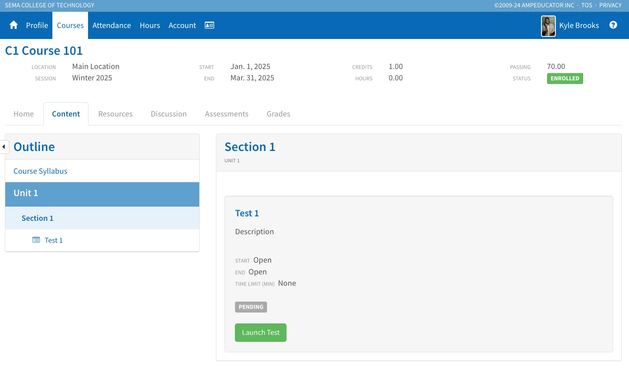Open the Assessments tab
The width and height of the screenshot is (629, 371).
[226, 114]
